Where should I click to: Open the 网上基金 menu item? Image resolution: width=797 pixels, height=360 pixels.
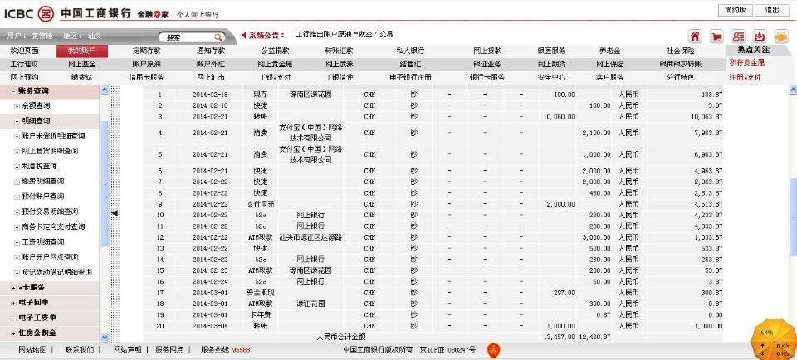tap(82, 65)
